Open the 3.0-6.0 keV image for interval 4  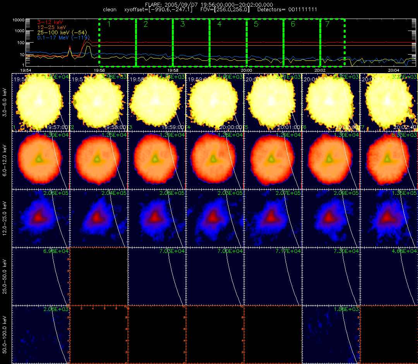pyautogui.click(x=215, y=102)
